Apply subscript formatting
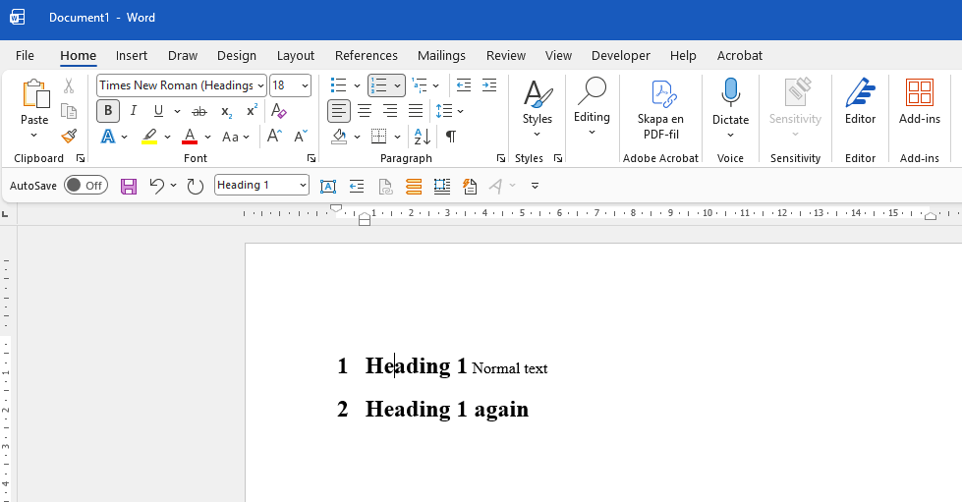This screenshot has height=502, width=962. click(x=226, y=111)
